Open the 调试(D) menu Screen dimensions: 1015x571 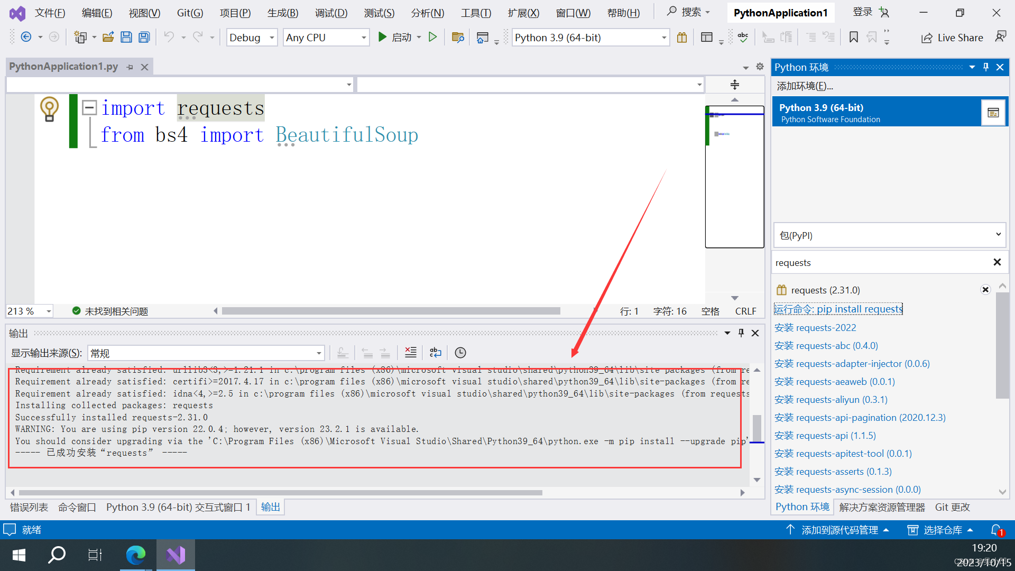(x=331, y=13)
